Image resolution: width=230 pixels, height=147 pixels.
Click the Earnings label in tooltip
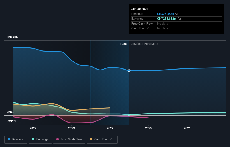click(137, 19)
